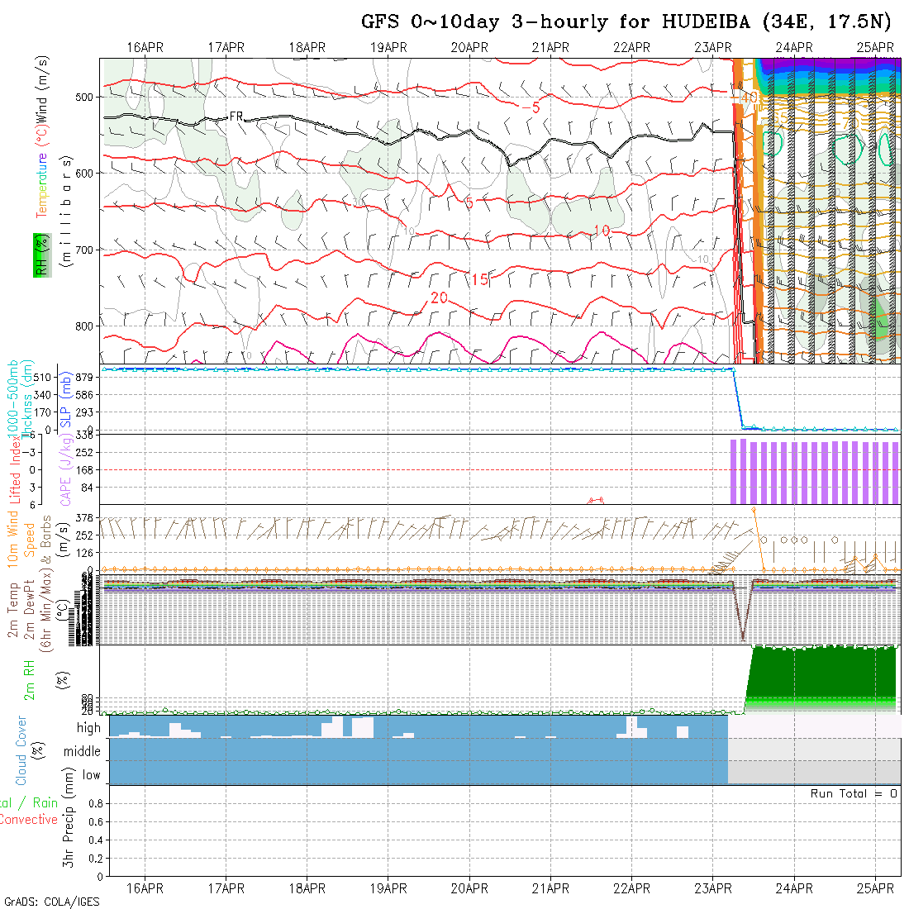Viewport: 909px width, 909px height.
Task: Click the 700 millibar pressure tick label
Action: [x=84, y=250]
